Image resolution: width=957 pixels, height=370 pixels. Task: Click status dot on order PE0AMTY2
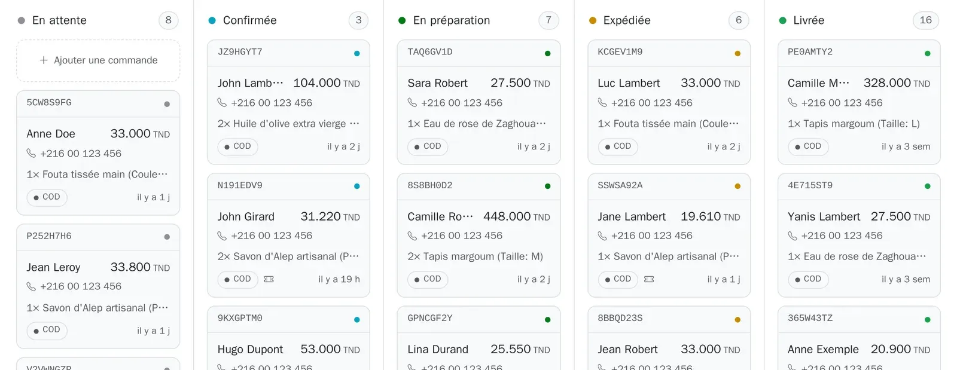click(928, 53)
